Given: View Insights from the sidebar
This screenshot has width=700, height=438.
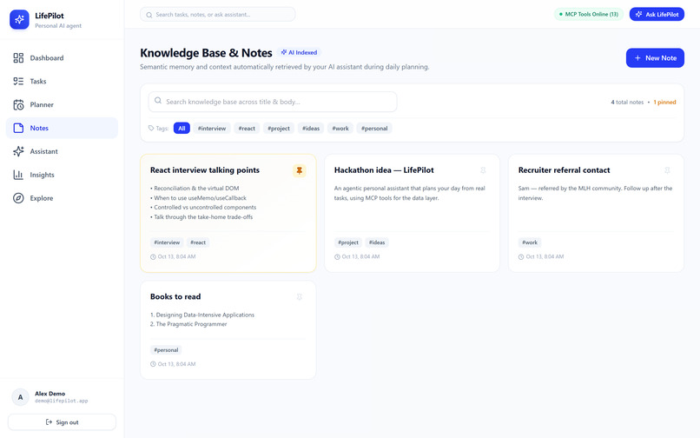Looking at the screenshot, I should click(x=62, y=175).
